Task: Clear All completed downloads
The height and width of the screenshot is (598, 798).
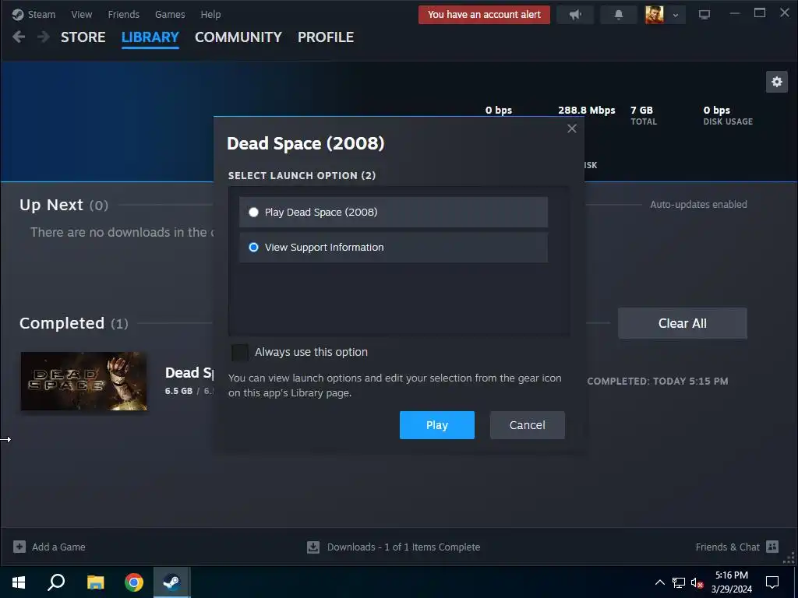Action: click(x=683, y=323)
